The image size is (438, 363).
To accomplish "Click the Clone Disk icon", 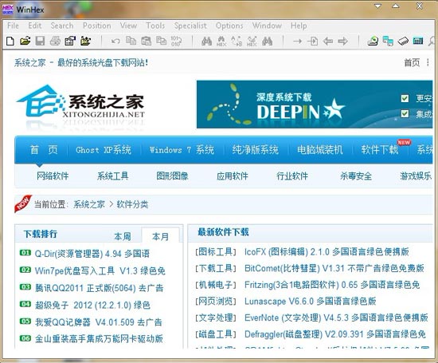I will tap(388, 41).
